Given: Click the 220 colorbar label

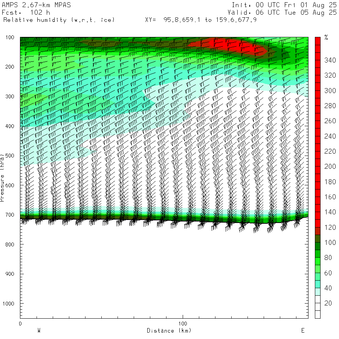Looking at the screenshot, I should pos(330,151).
